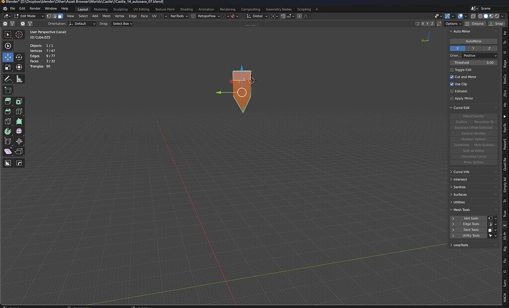Switch to the UV Editing workspace tab
Screen dimensions: 509x308
tap(141, 8)
